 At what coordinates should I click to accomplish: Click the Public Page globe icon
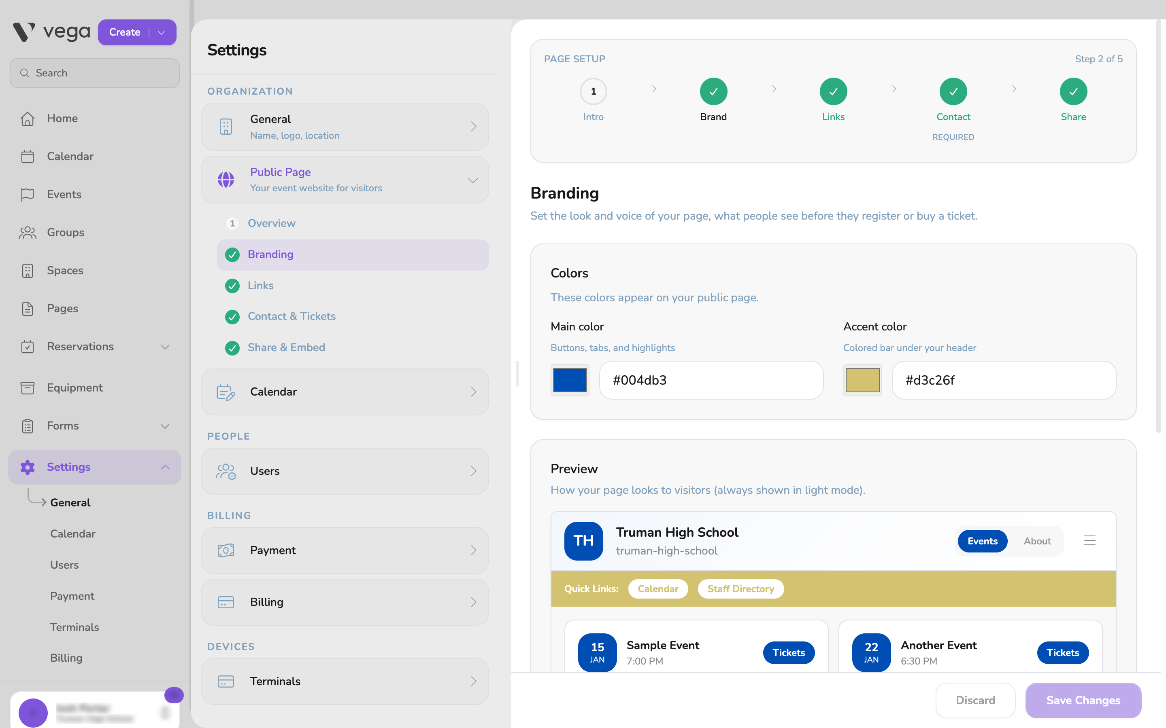226,180
